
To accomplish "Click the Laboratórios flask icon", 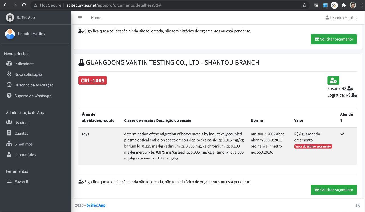I will pos(9,154).
